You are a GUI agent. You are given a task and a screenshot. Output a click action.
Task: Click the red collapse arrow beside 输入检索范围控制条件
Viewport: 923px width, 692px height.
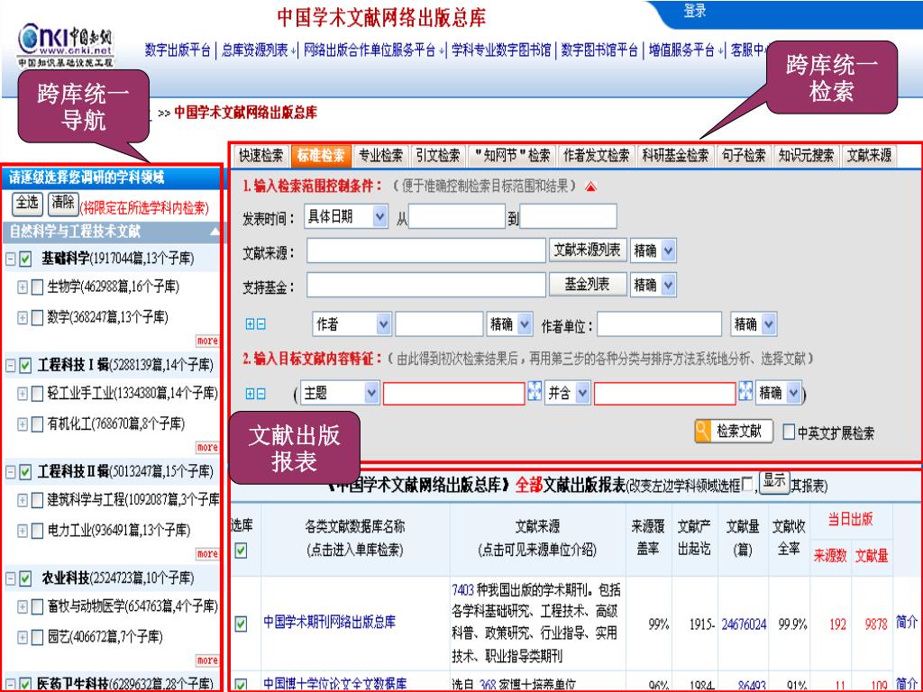click(590, 187)
